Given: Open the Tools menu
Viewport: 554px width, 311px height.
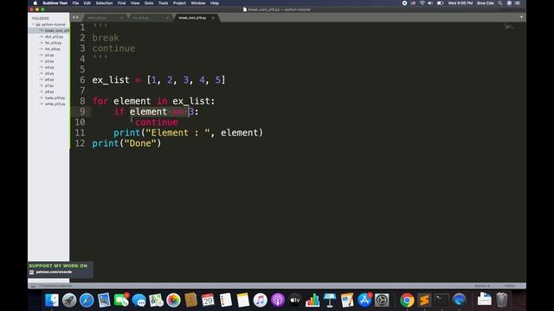Looking at the screenshot, I should [x=164, y=3].
